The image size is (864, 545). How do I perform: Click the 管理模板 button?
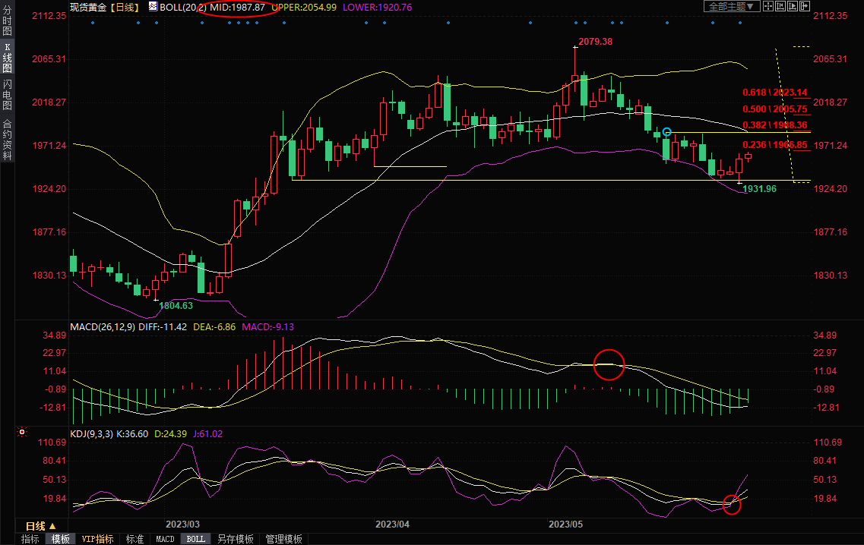point(283,539)
